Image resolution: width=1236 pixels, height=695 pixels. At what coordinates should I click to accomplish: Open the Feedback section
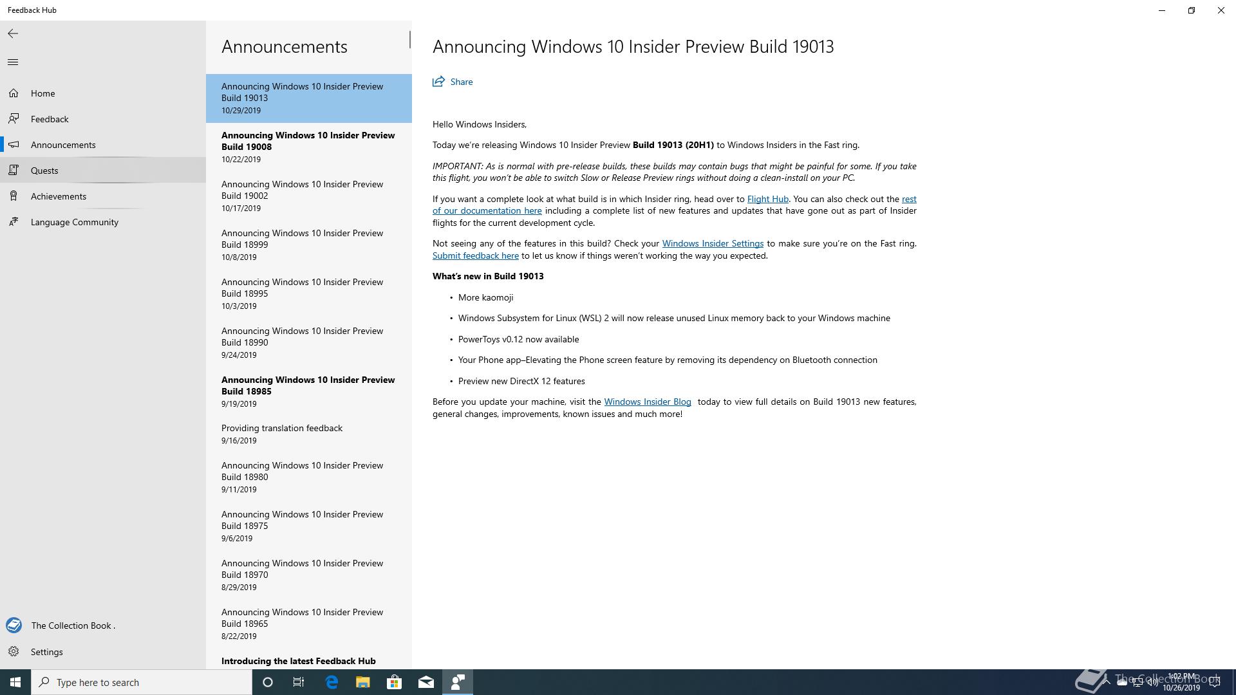point(50,119)
